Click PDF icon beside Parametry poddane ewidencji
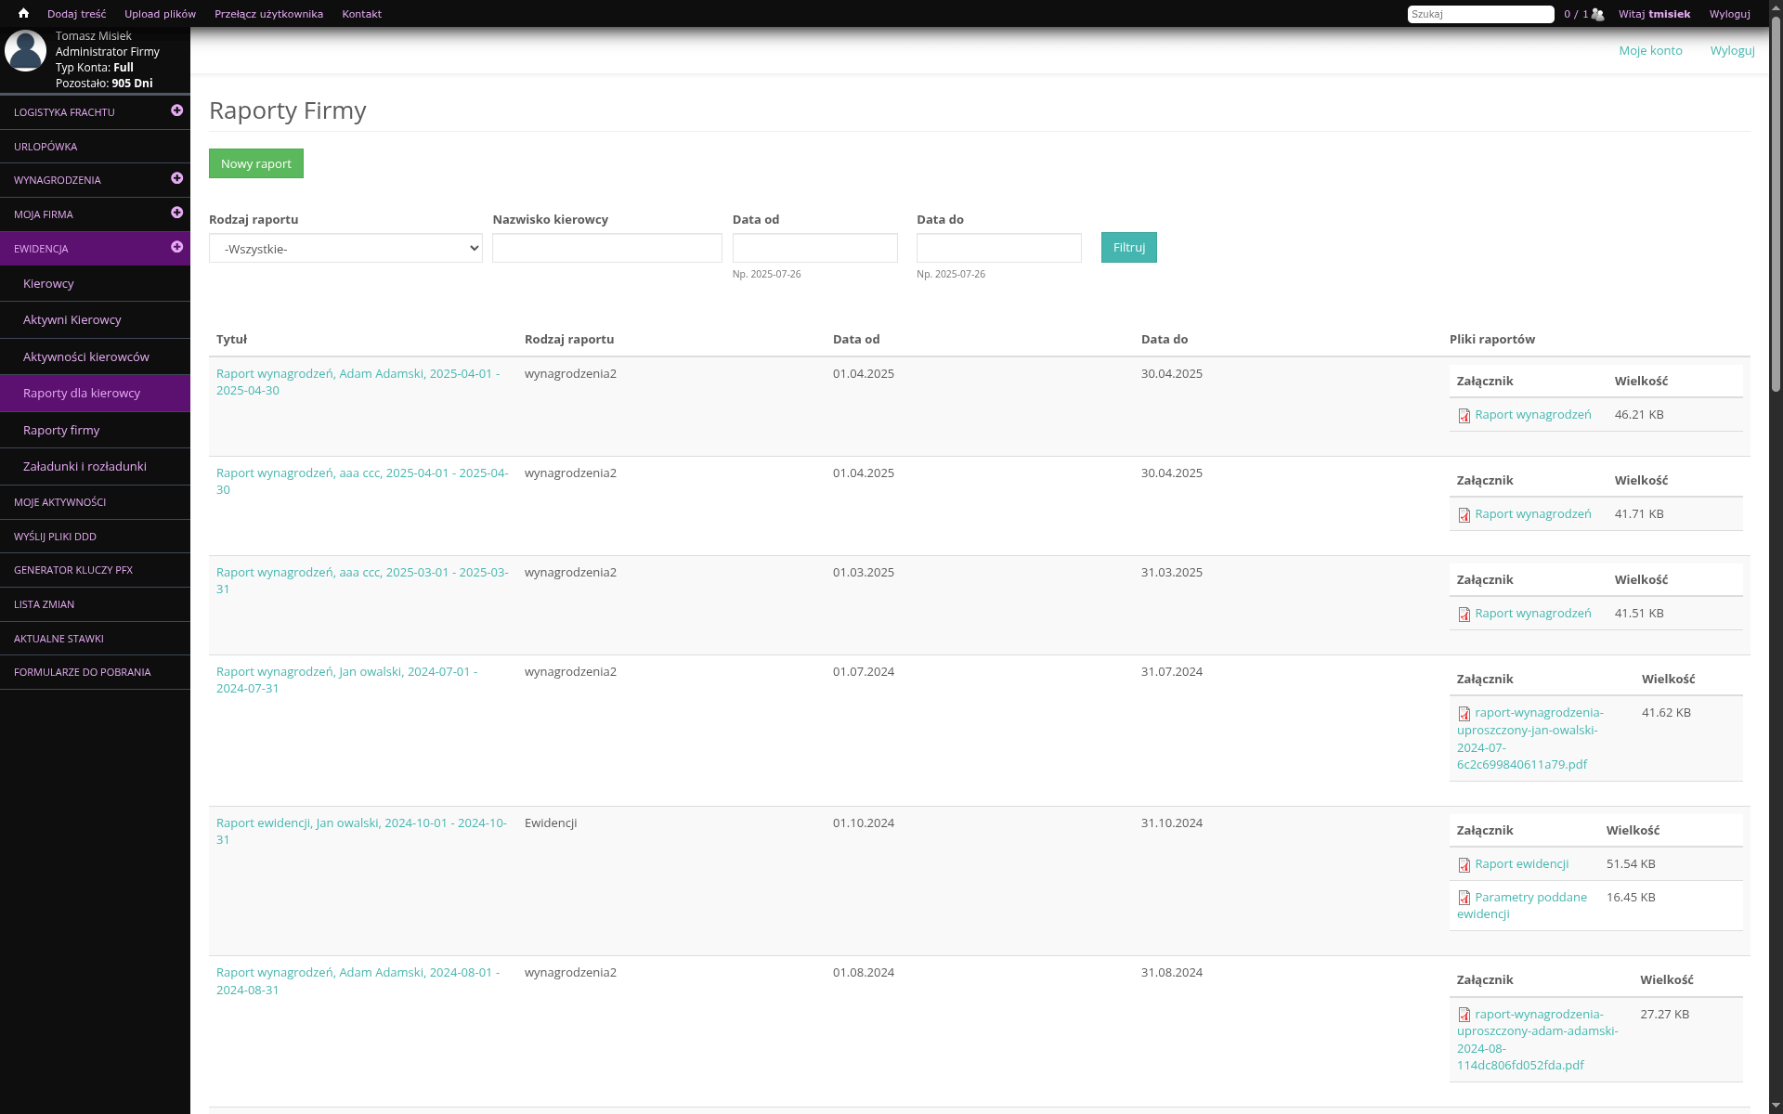 tap(1464, 899)
